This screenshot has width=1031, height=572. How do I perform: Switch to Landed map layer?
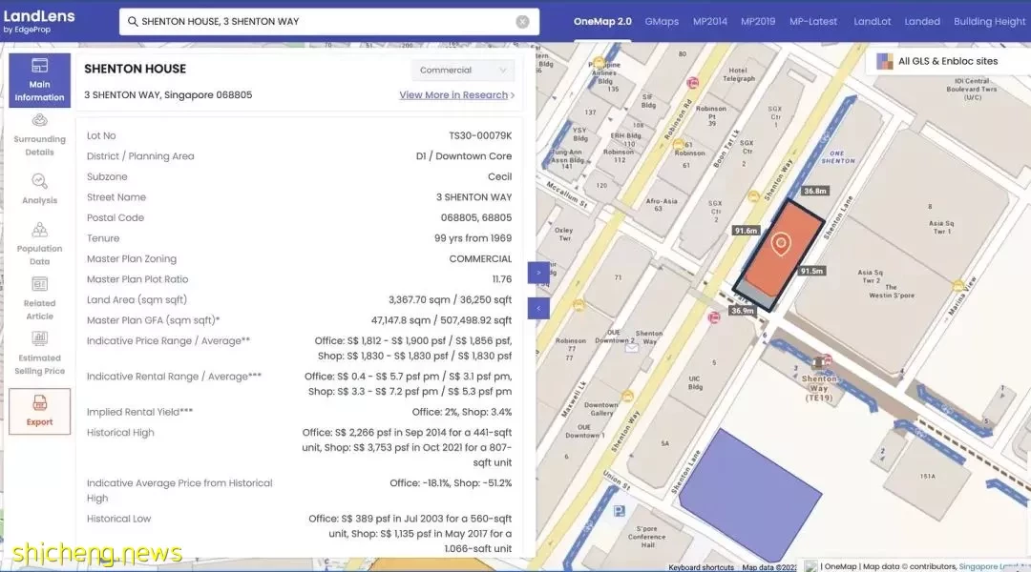click(922, 22)
